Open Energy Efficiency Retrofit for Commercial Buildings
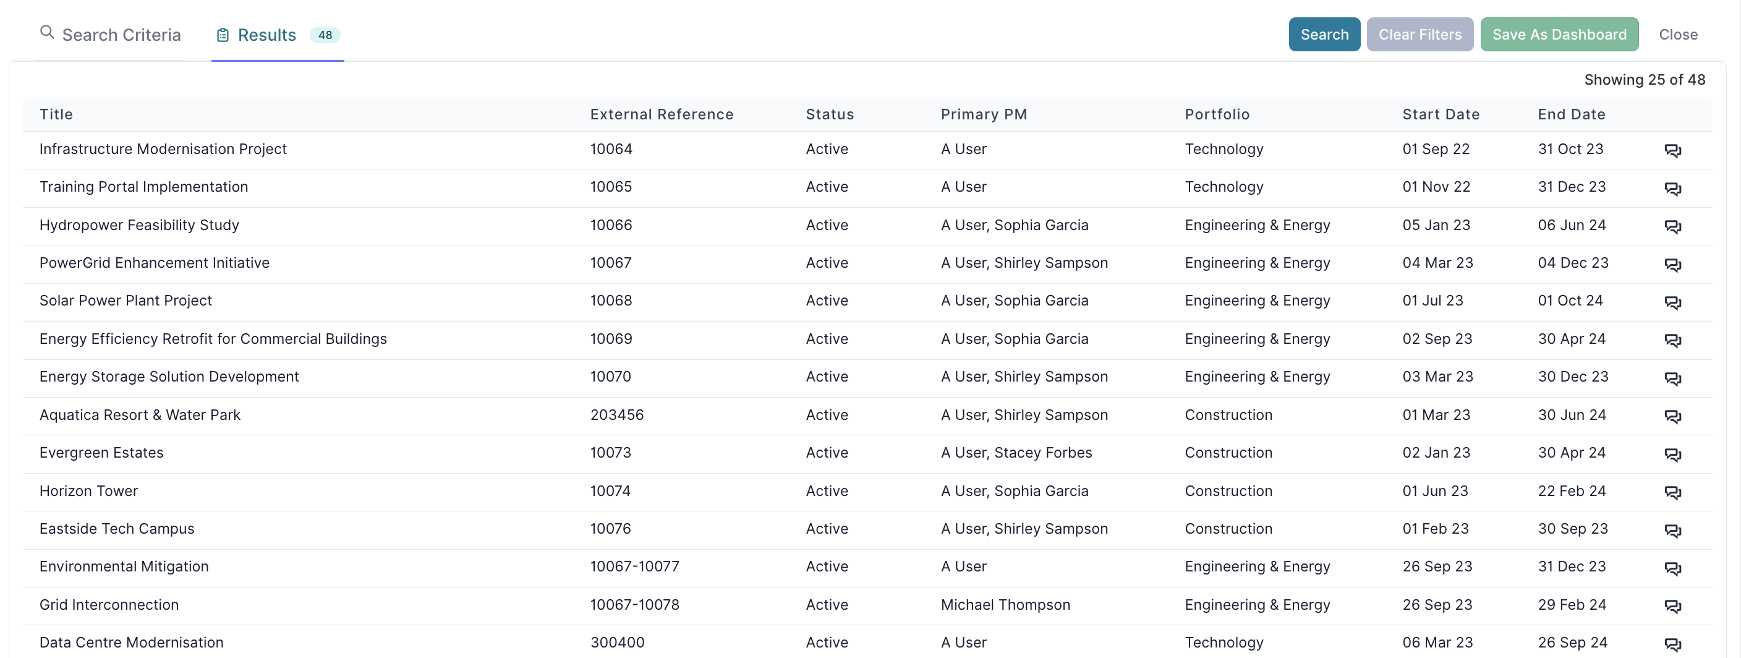The width and height of the screenshot is (1741, 658). (213, 339)
